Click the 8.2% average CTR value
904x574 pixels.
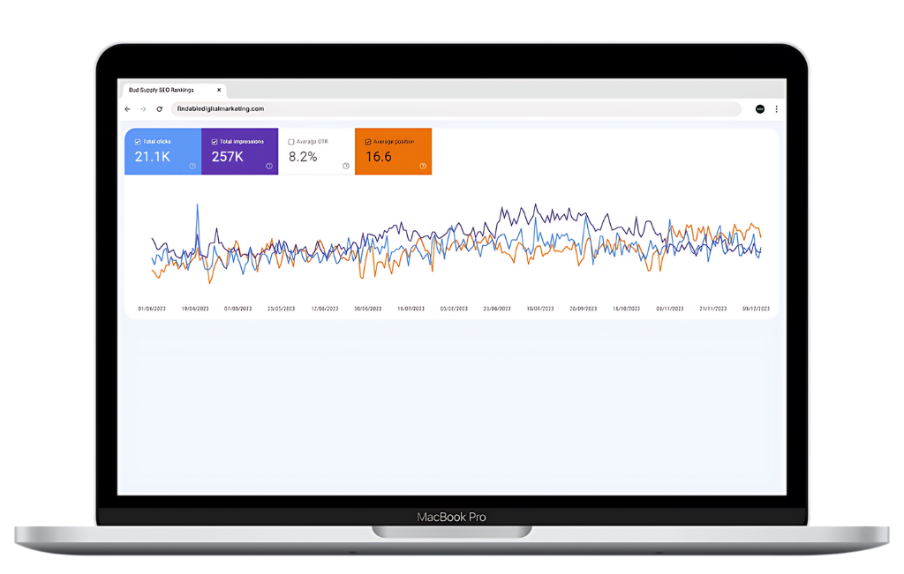(x=303, y=157)
